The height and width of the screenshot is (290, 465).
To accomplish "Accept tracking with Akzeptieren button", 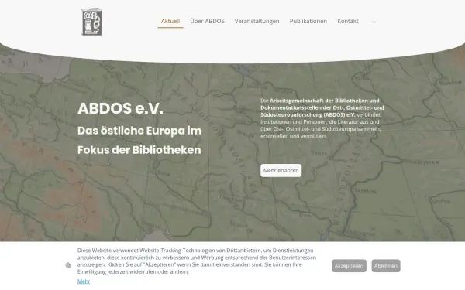I will [349, 266].
